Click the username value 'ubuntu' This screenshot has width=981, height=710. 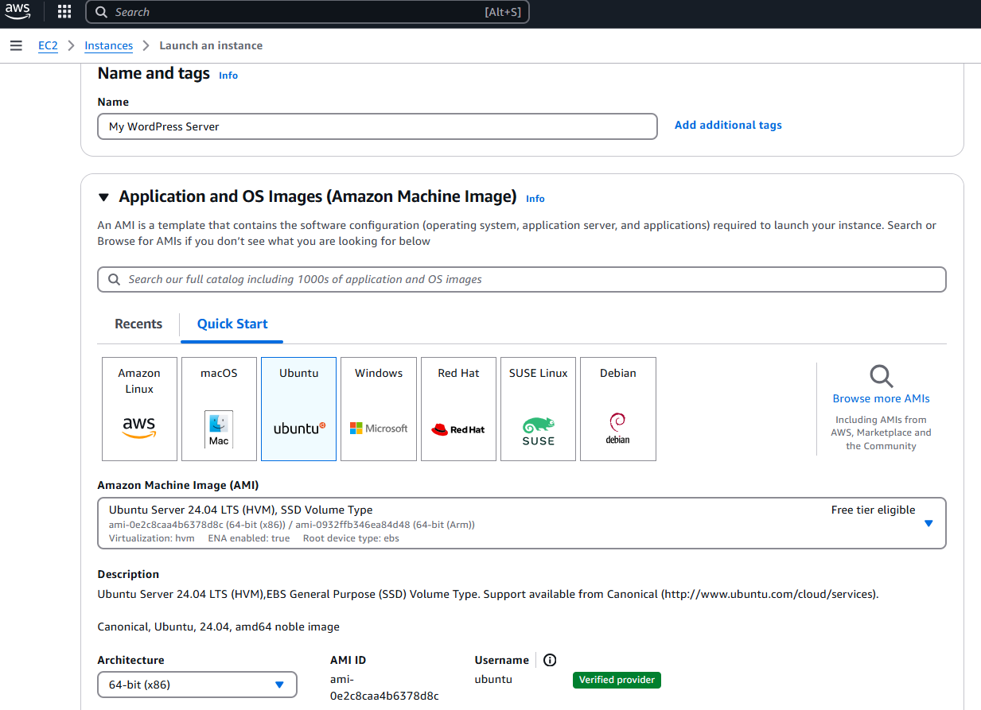[x=493, y=680]
